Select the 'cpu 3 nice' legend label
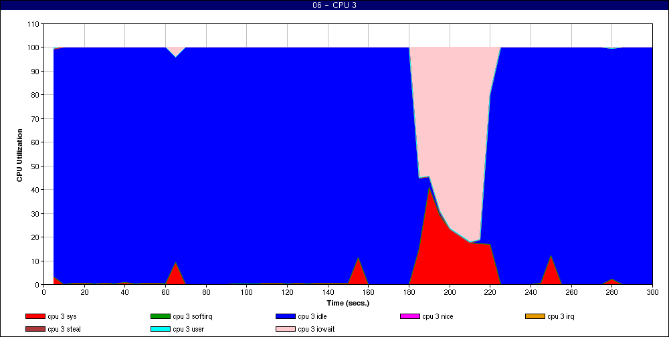Image resolution: width=669 pixels, height=337 pixels. (438, 316)
